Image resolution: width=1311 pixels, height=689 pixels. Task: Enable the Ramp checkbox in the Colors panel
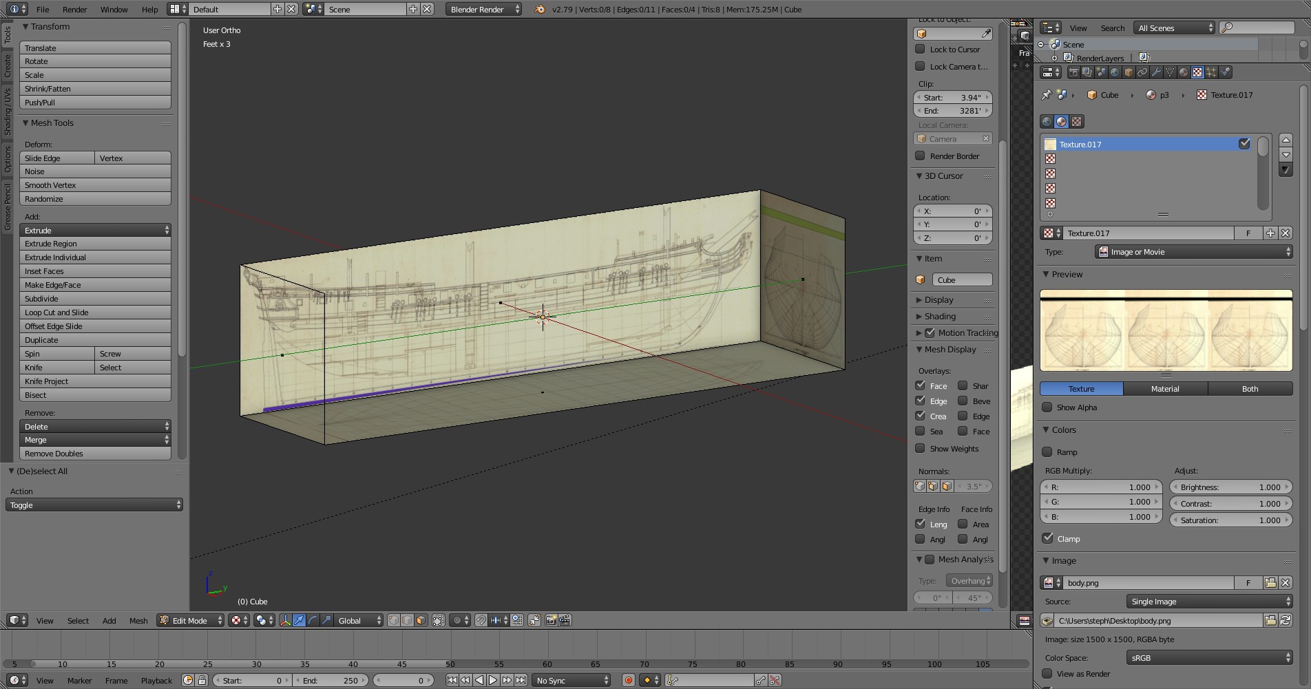click(x=1047, y=452)
